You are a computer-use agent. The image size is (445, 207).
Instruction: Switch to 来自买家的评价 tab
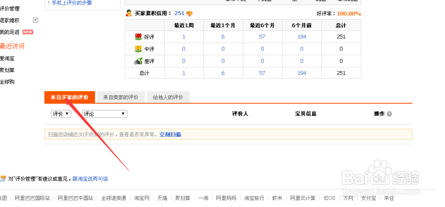69,97
